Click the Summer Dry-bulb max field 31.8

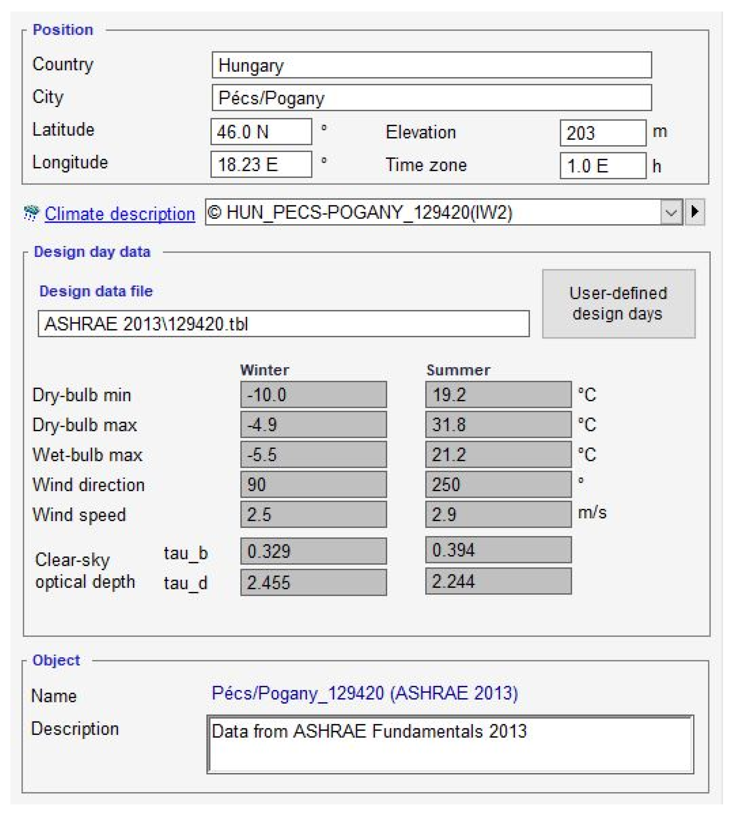497,425
